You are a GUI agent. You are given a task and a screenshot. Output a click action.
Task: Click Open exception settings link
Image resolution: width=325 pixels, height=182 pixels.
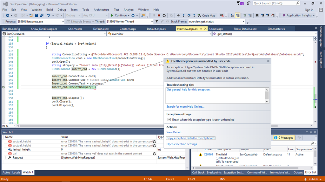pos(182,144)
